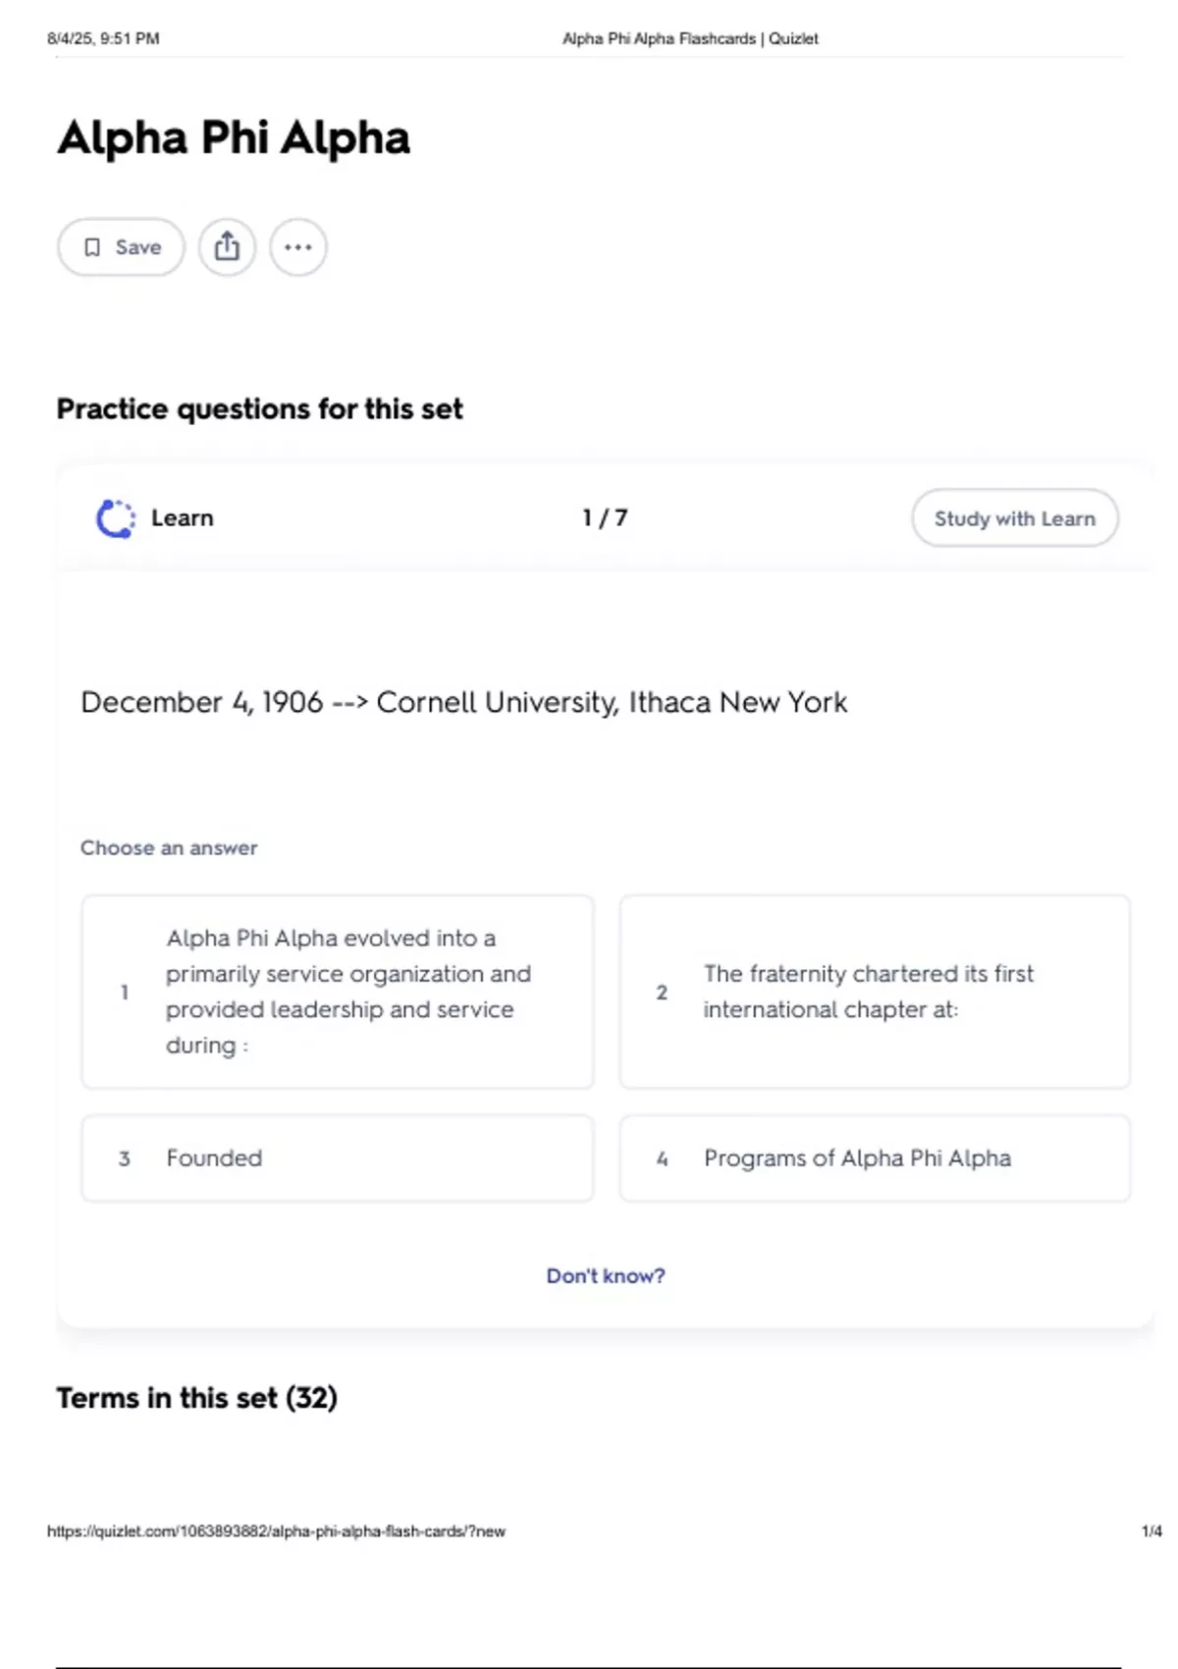Click the 'Choose an answer' label

[169, 848]
